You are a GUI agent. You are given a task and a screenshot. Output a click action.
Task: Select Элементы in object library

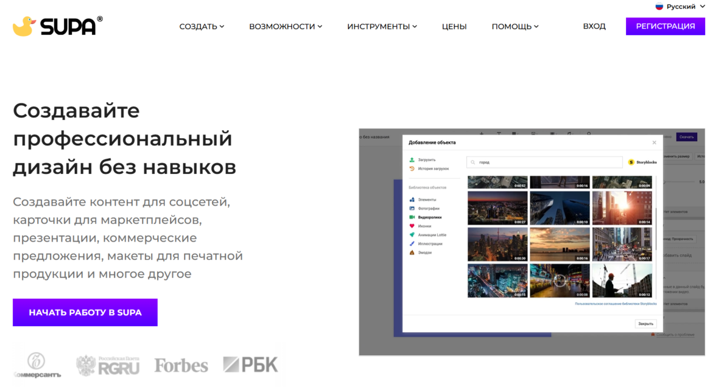[423, 200]
